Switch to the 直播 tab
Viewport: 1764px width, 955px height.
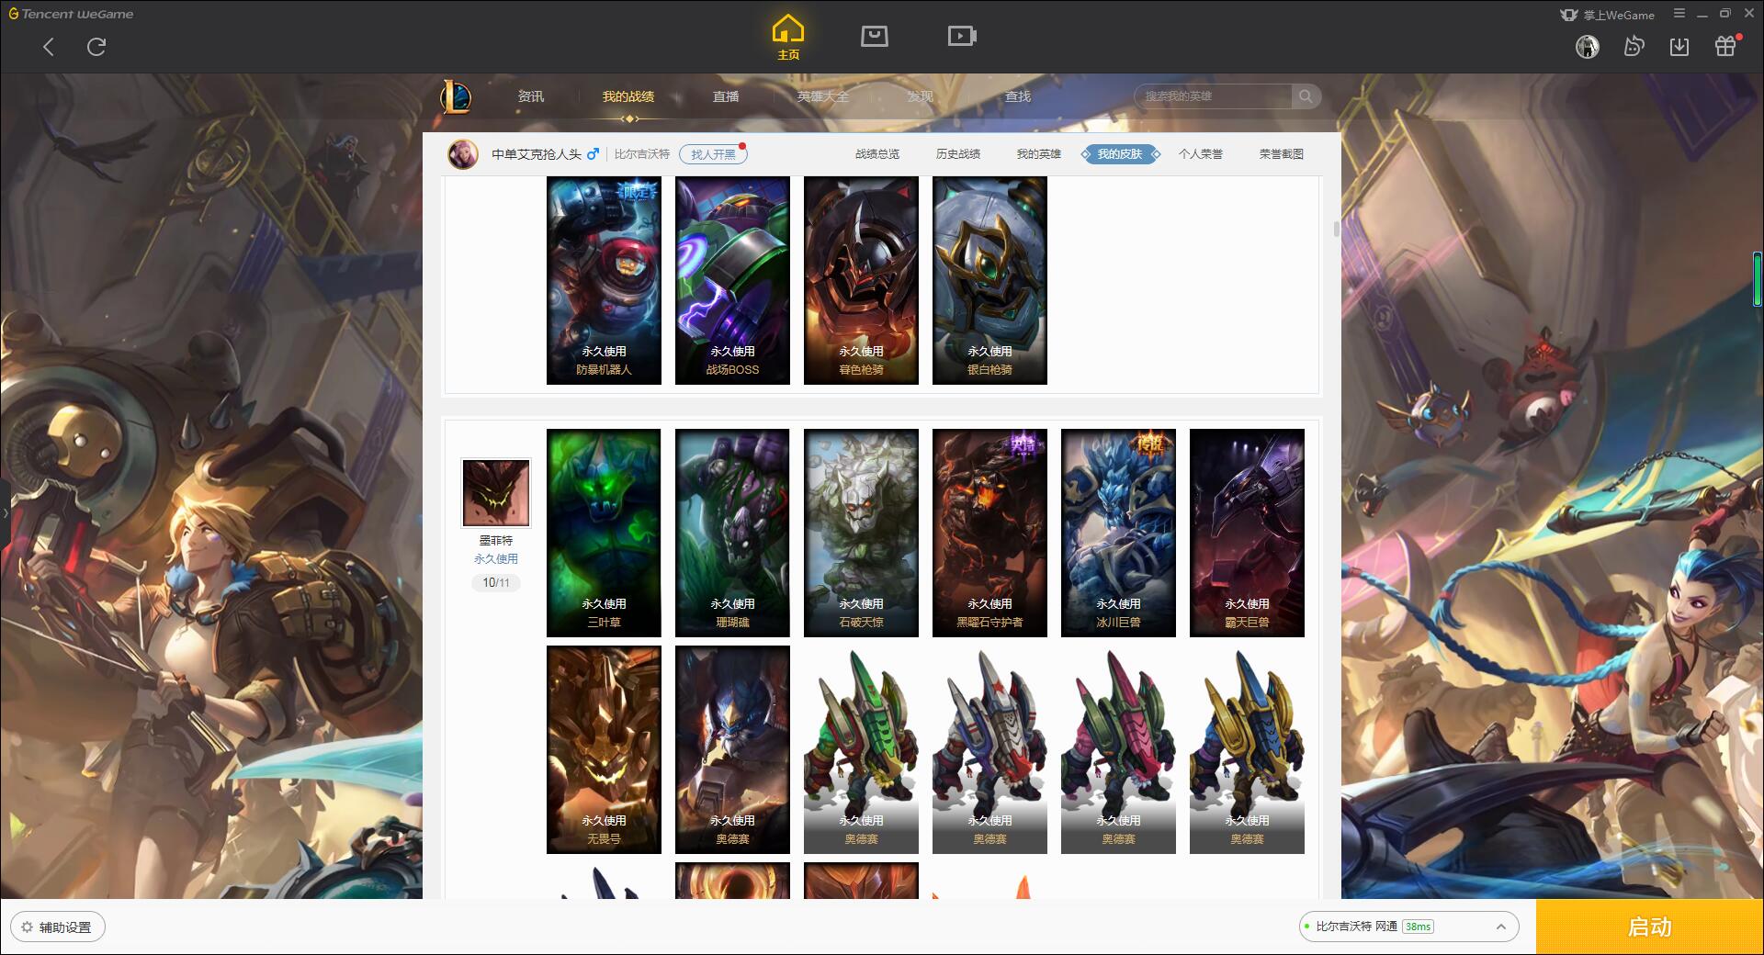(x=726, y=96)
